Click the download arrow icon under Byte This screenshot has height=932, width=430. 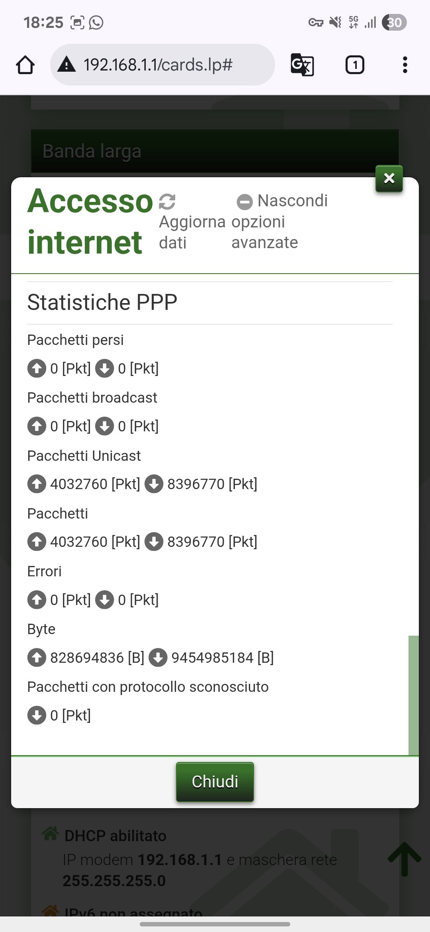tap(158, 658)
